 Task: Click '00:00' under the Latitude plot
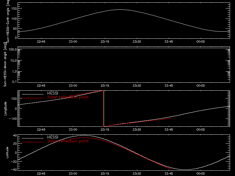pos(201,174)
